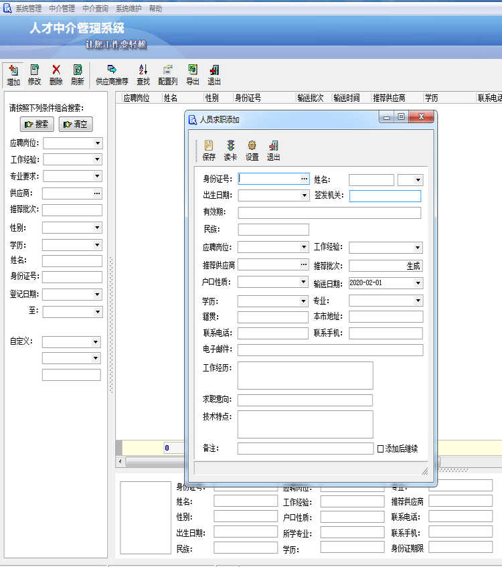Expand the dialog 专业 dropdown
Screen dimensions: 502x567
coord(418,301)
